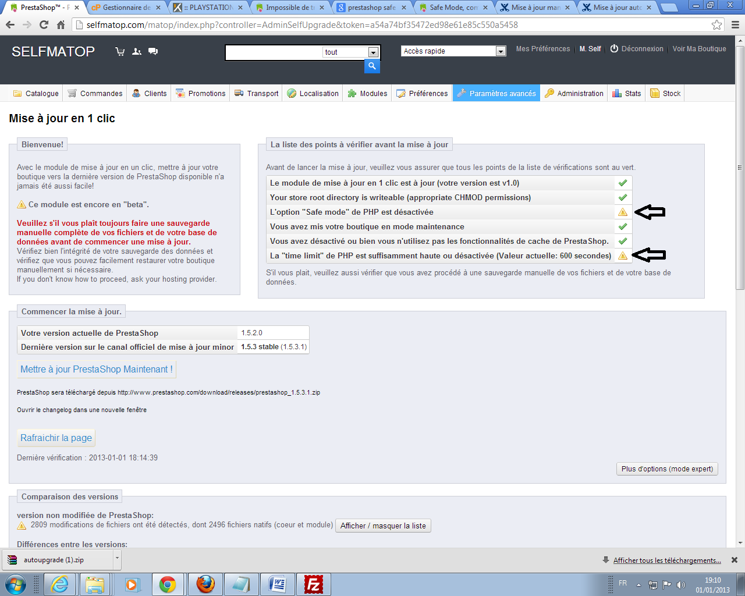Click Chrome's forward arrow
Viewport: 745px width, 596px height.
pyautogui.click(x=27, y=25)
